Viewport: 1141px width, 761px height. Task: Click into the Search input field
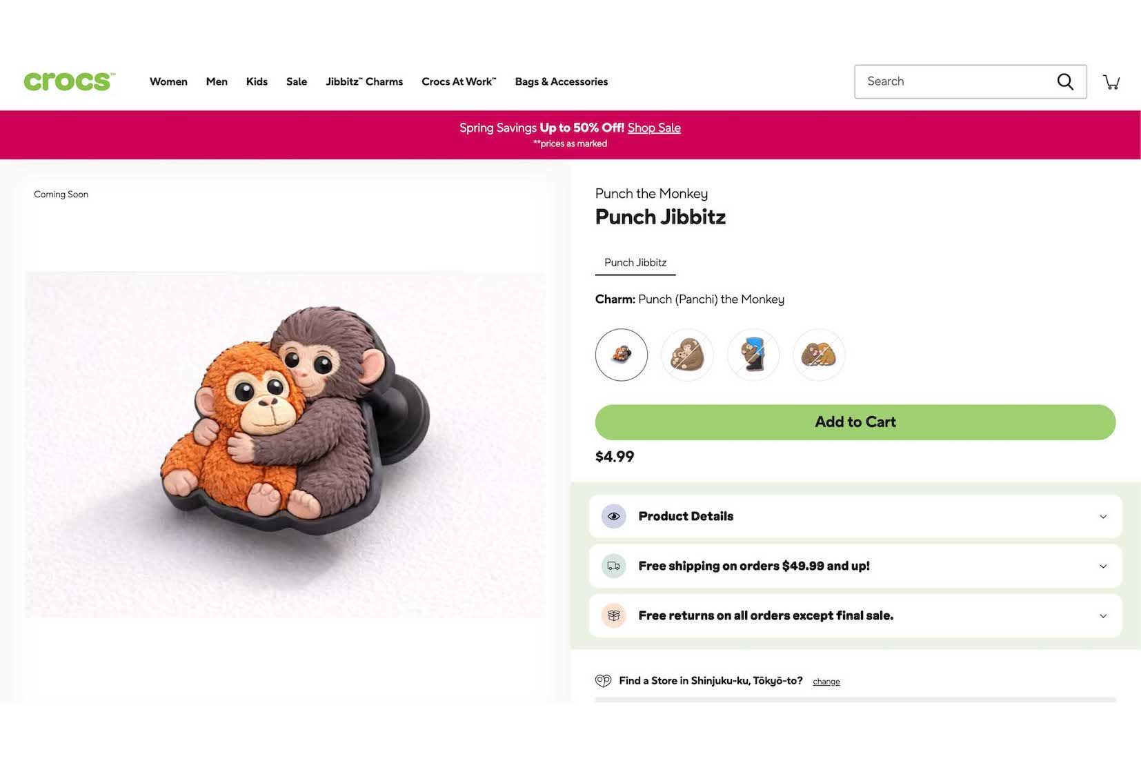point(955,81)
